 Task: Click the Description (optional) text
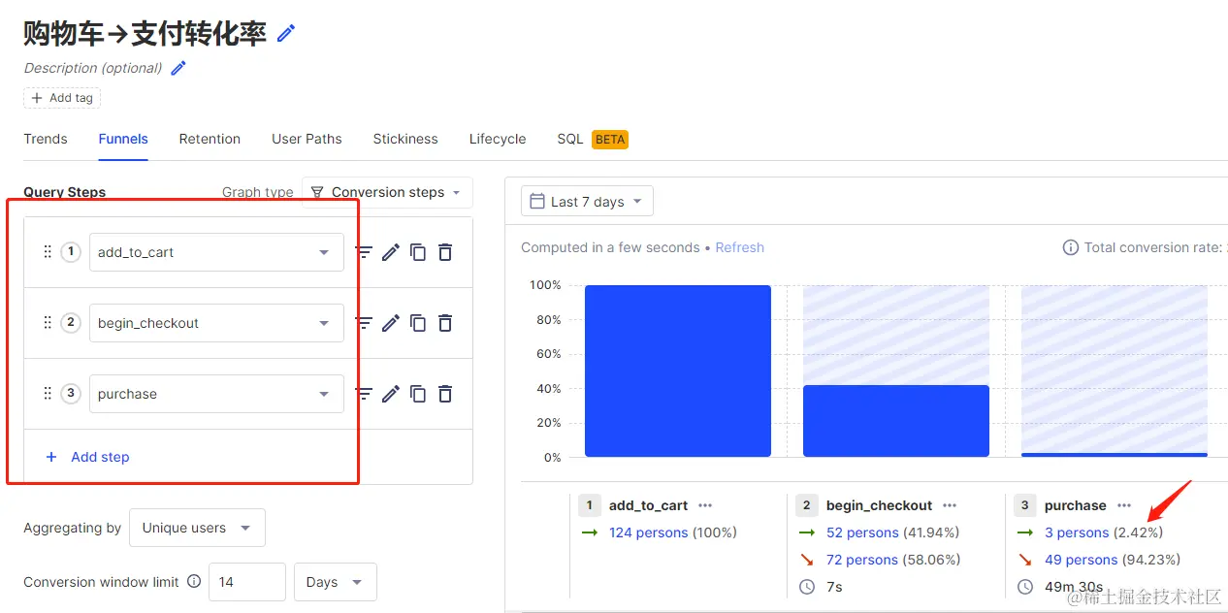pos(93,68)
